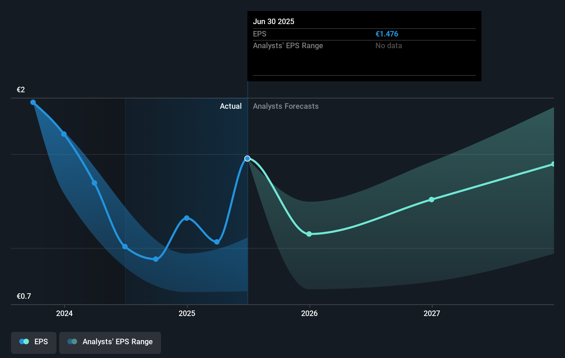Click the first EPS data point near €2
Viewport: 565px width, 358px height.
[33, 102]
